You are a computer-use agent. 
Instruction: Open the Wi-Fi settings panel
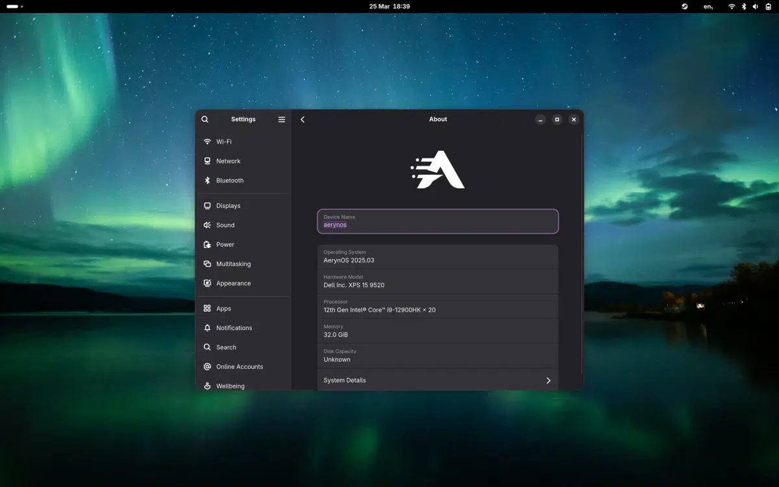(225, 141)
